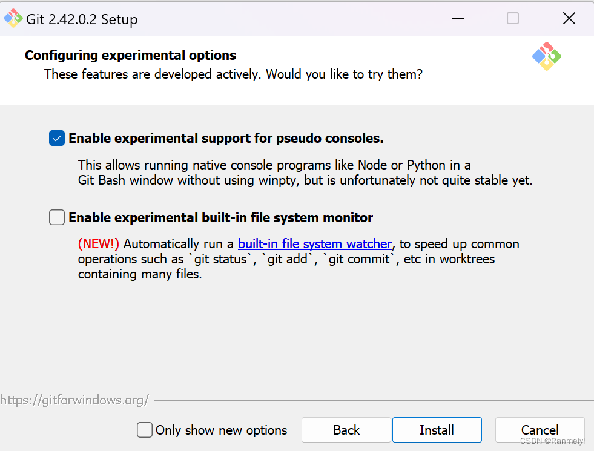This screenshot has height=451, width=594.
Task: Enable the built-in file system monitor checkbox
Action: click(x=57, y=217)
